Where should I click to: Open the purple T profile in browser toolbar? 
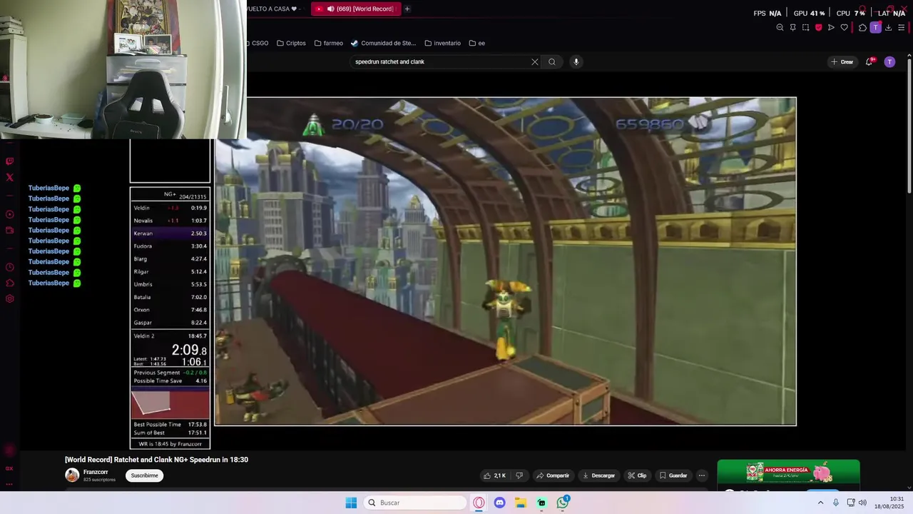875,27
